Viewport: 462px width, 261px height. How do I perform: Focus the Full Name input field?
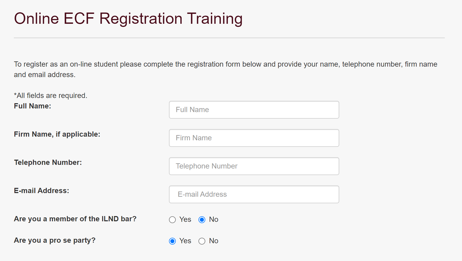(x=254, y=110)
